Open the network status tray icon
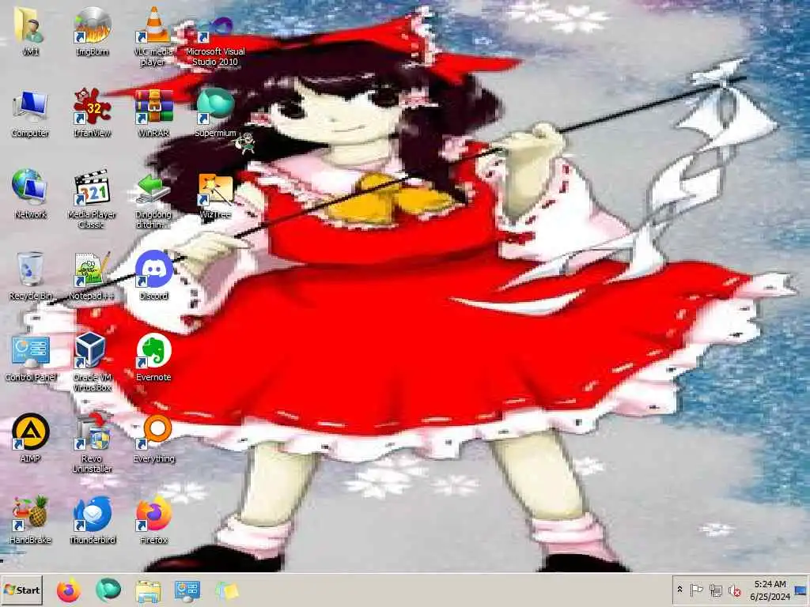810x607 pixels. 715,590
